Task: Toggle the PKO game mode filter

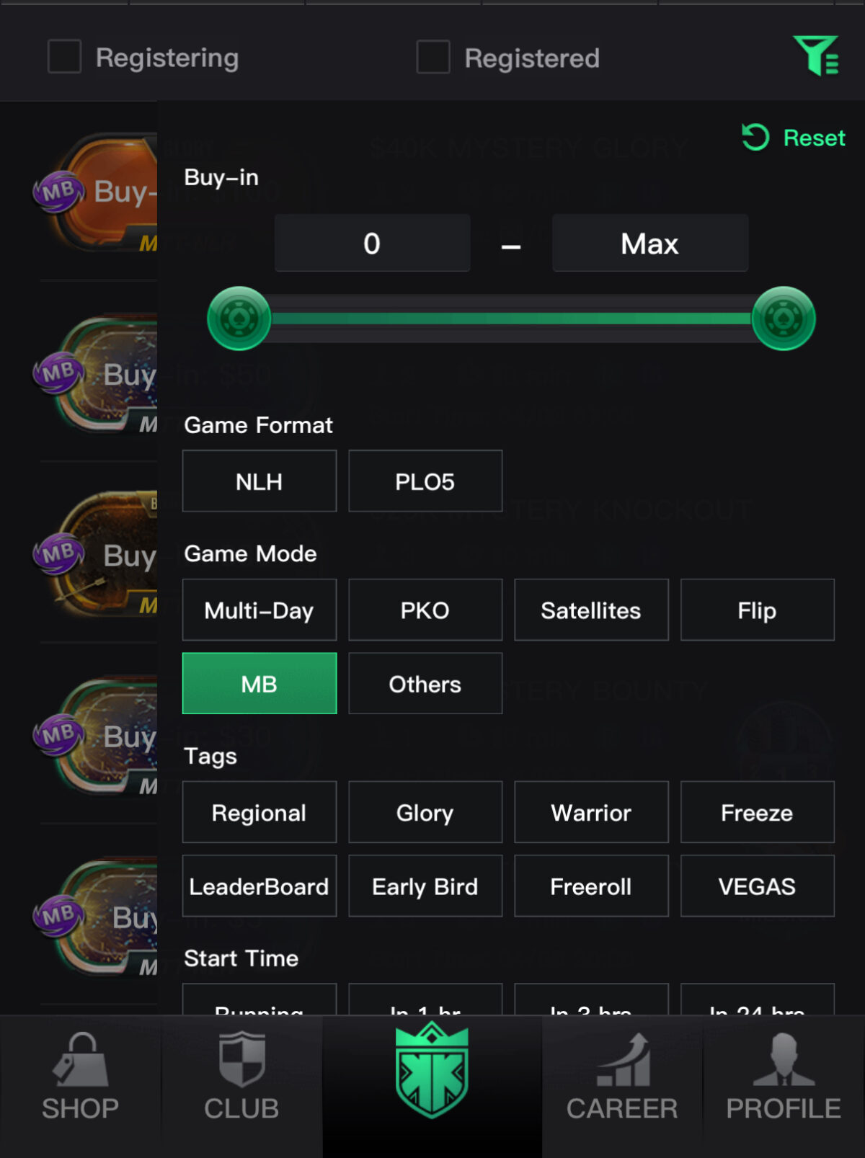Action: (425, 610)
